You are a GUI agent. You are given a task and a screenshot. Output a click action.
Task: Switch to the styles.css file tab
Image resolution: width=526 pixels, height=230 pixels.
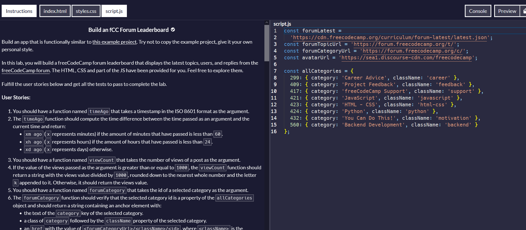86,11
